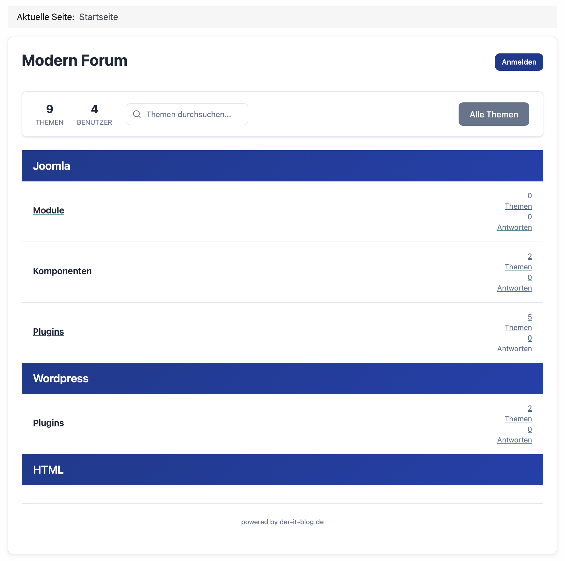Click the Modern Forum title
The image size is (565, 561).
(x=75, y=60)
